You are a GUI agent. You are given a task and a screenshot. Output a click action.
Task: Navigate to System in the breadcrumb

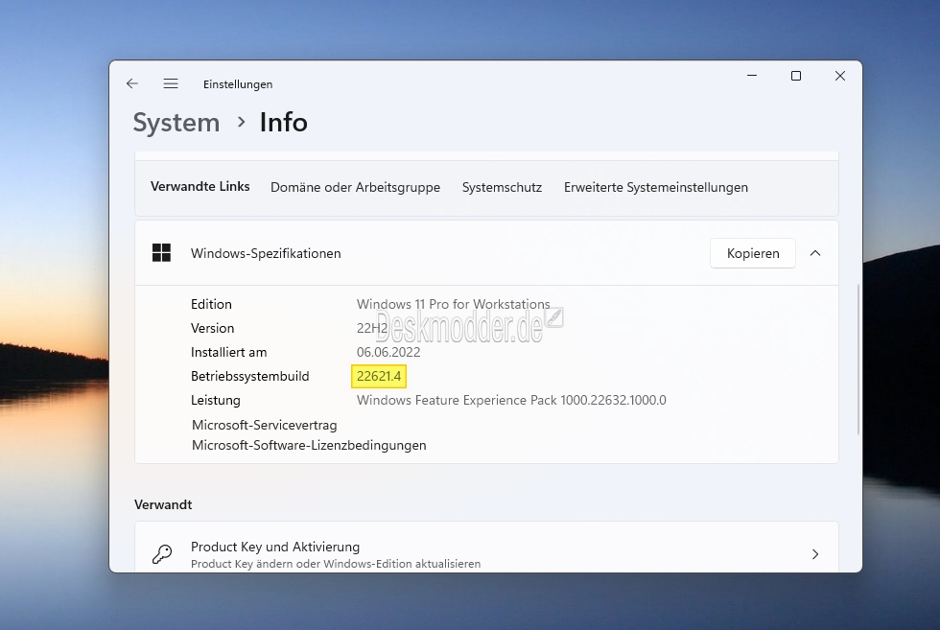[176, 123]
